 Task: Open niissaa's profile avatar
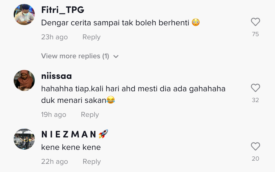coord(24,80)
